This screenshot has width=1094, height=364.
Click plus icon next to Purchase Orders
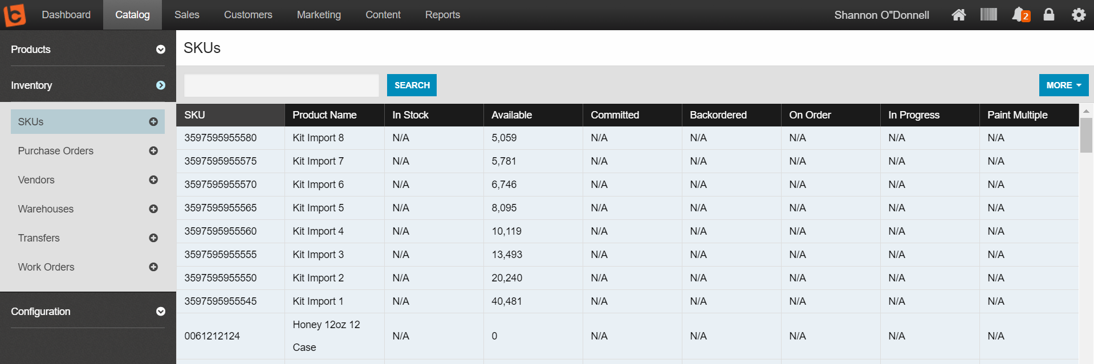point(153,151)
